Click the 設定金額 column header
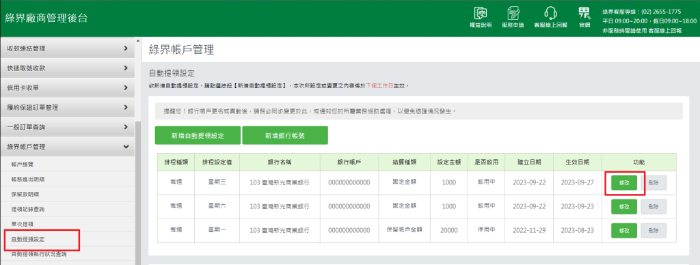 pyautogui.click(x=448, y=163)
